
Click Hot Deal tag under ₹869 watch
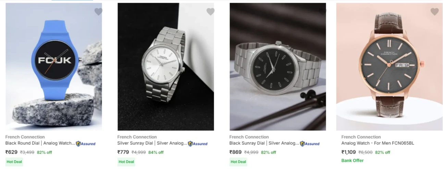(x=238, y=161)
